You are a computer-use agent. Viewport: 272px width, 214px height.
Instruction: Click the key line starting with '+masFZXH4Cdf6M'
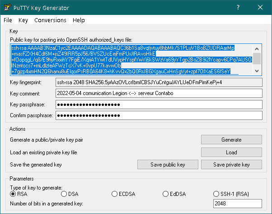coord(84,54)
